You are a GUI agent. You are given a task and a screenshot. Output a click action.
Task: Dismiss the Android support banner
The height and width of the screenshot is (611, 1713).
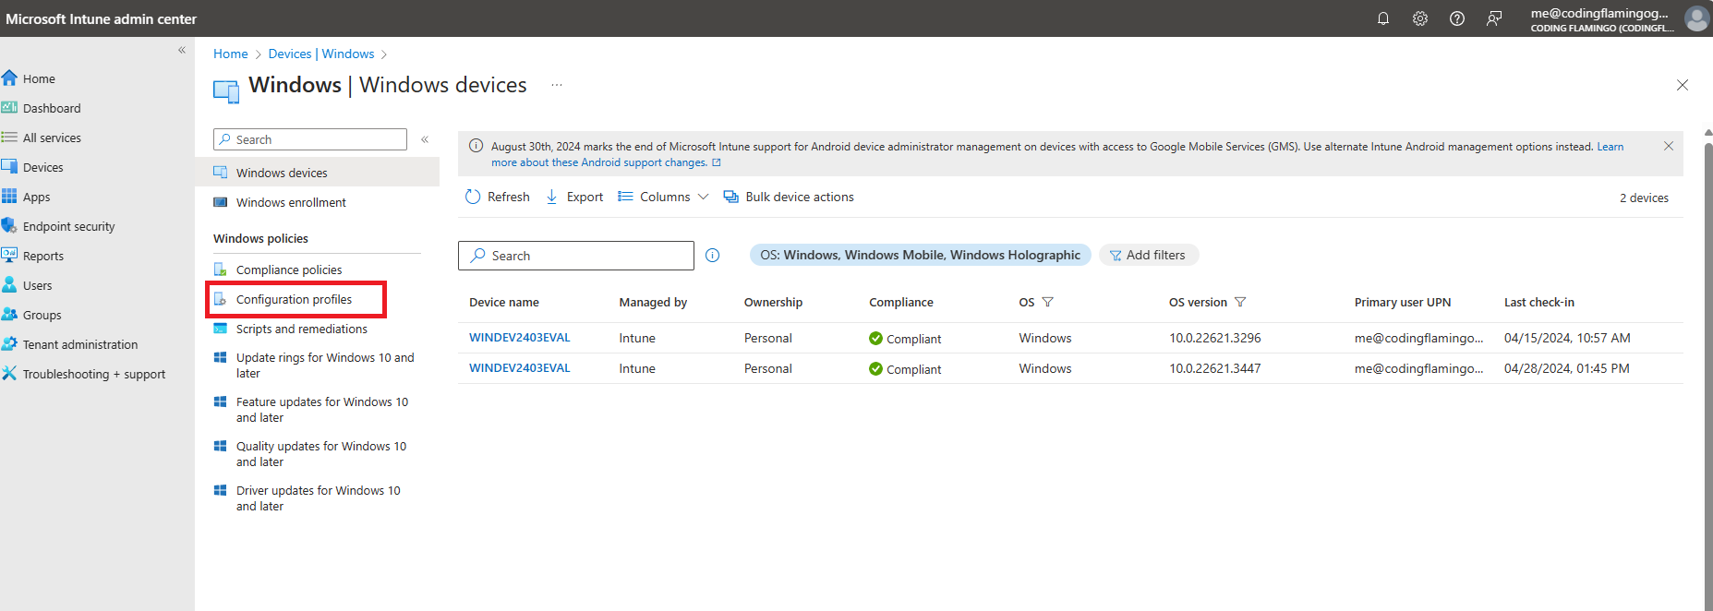(1669, 146)
